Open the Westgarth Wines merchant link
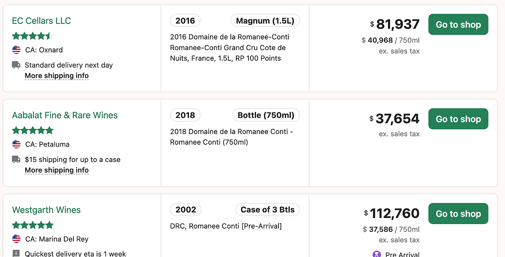The height and width of the screenshot is (257, 505). pyautogui.click(x=46, y=210)
